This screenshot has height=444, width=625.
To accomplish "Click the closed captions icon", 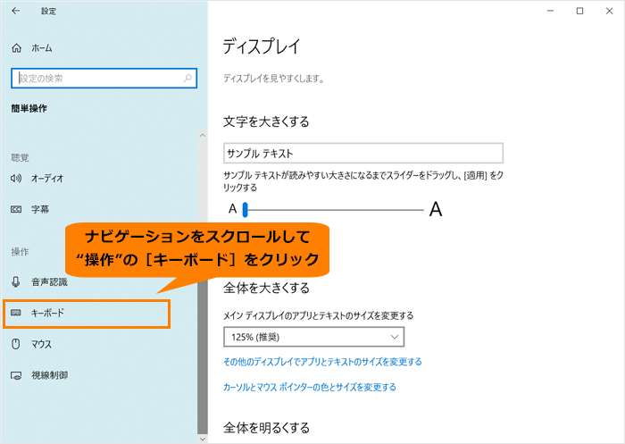I will [x=16, y=209].
